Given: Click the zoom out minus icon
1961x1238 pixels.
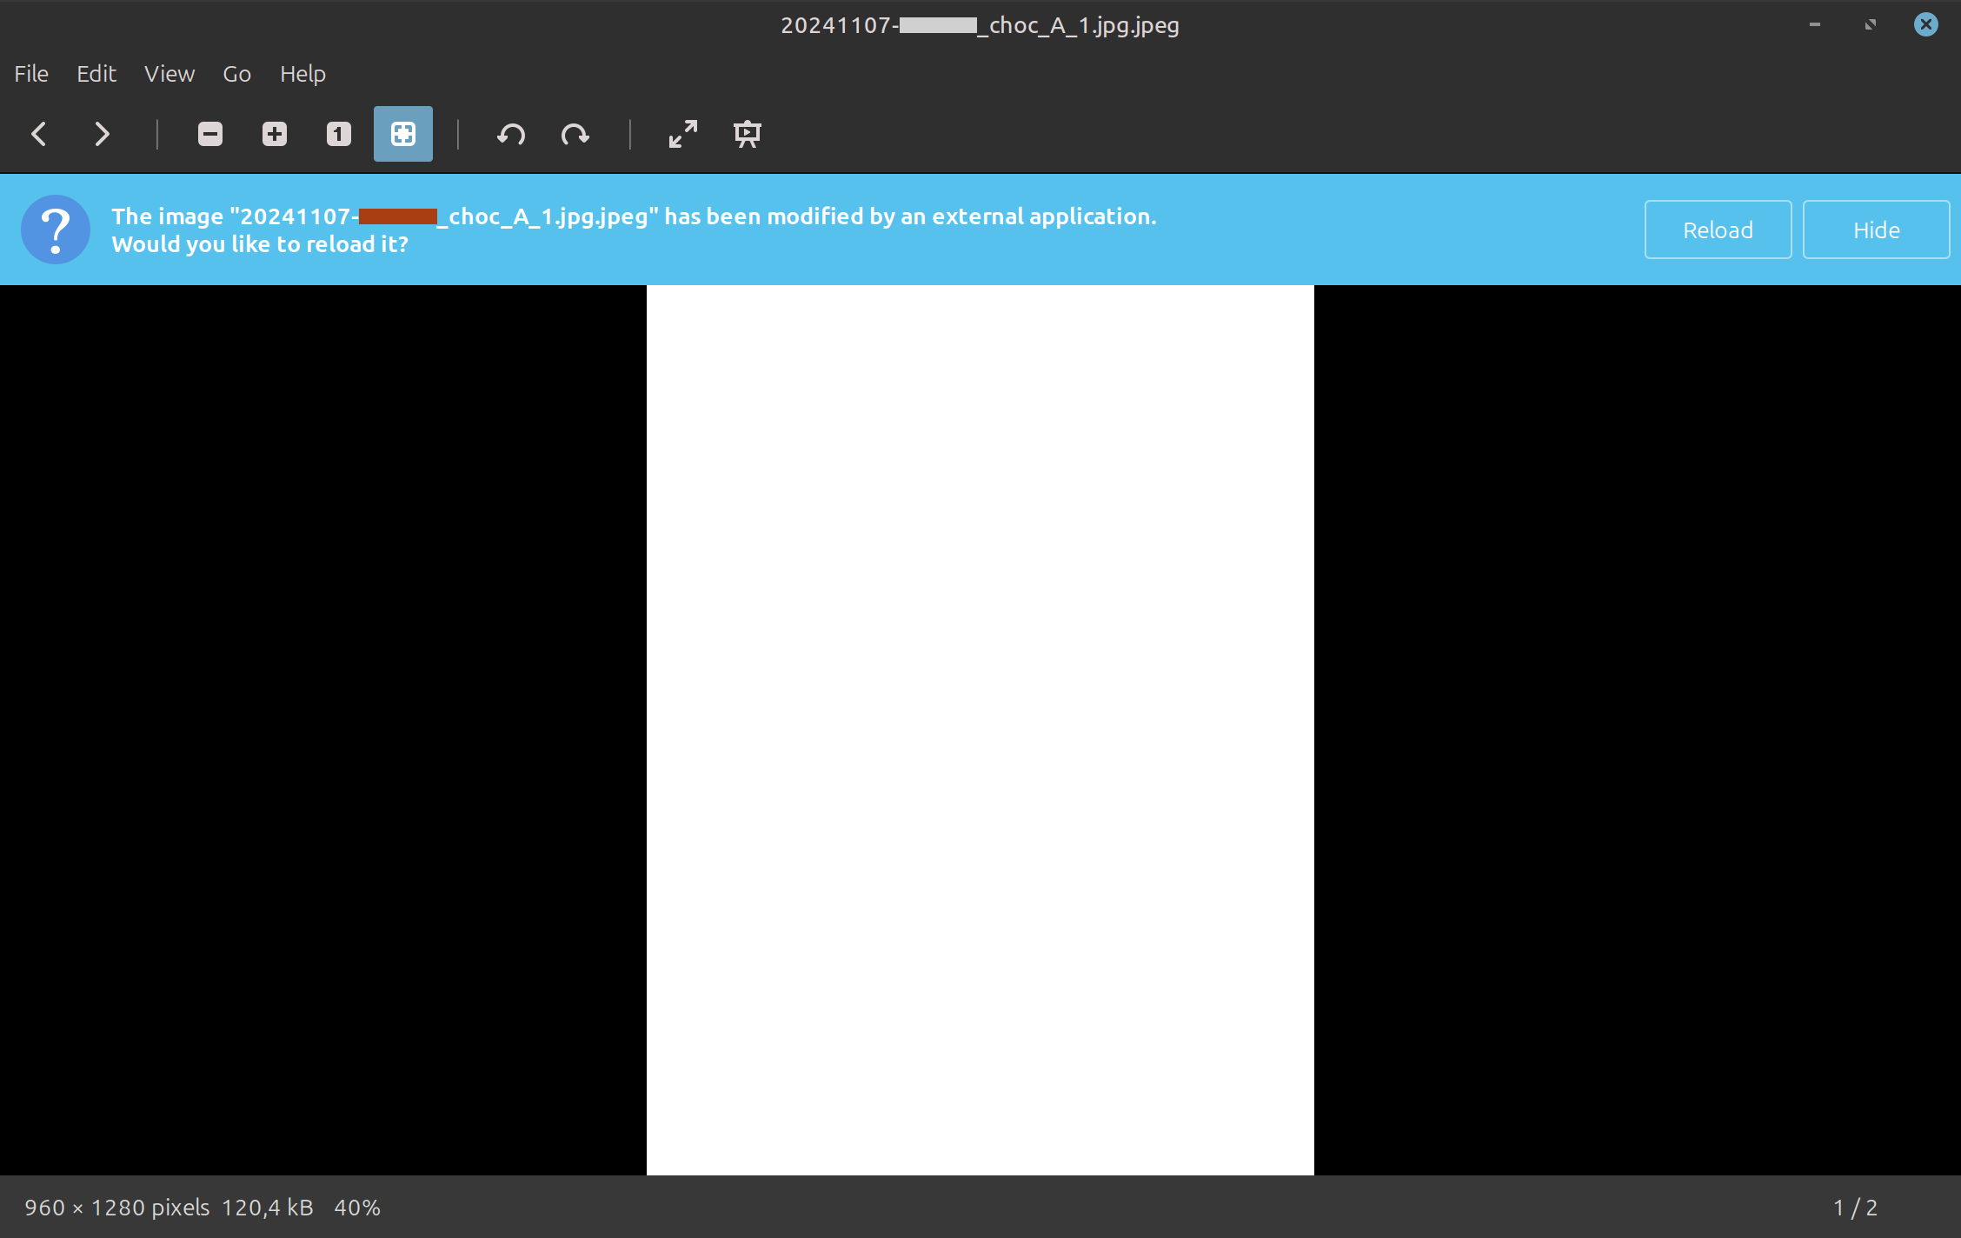Looking at the screenshot, I should click(x=210, y=134).
